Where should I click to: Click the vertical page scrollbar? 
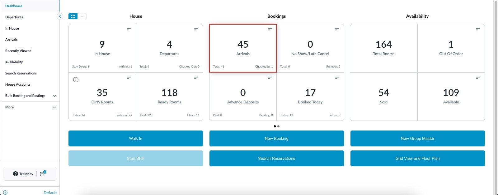496,93
